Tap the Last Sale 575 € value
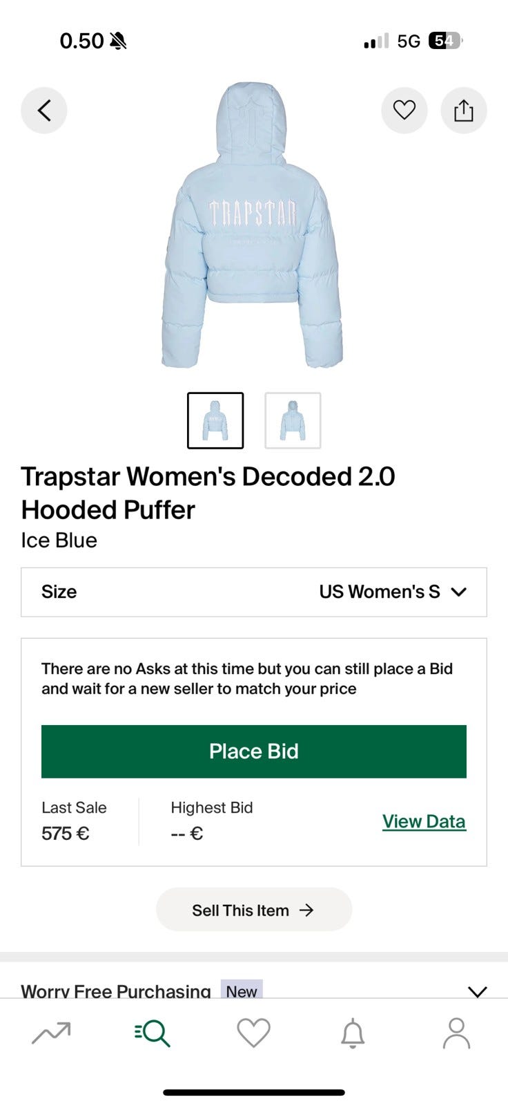The width and height of the screenshot is (508, 1106). [66, 834]
